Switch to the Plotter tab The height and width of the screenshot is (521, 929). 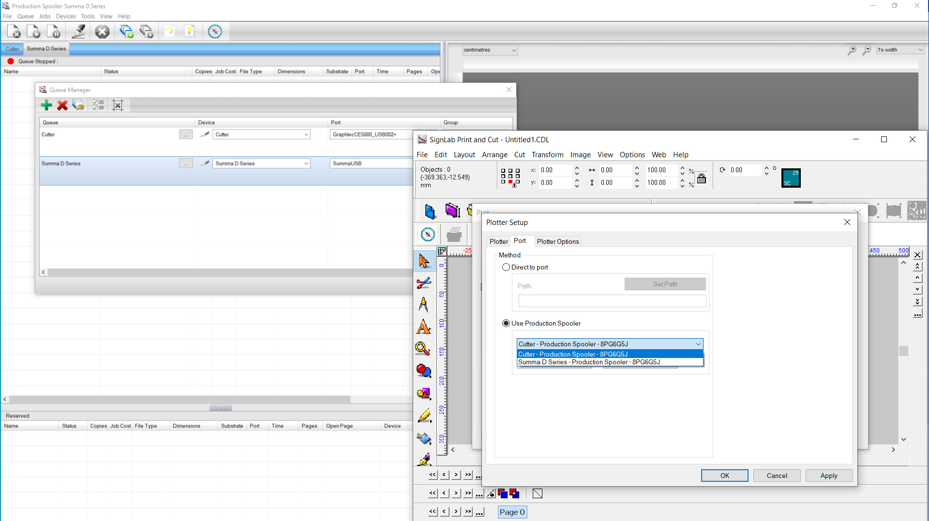(498, 241)
